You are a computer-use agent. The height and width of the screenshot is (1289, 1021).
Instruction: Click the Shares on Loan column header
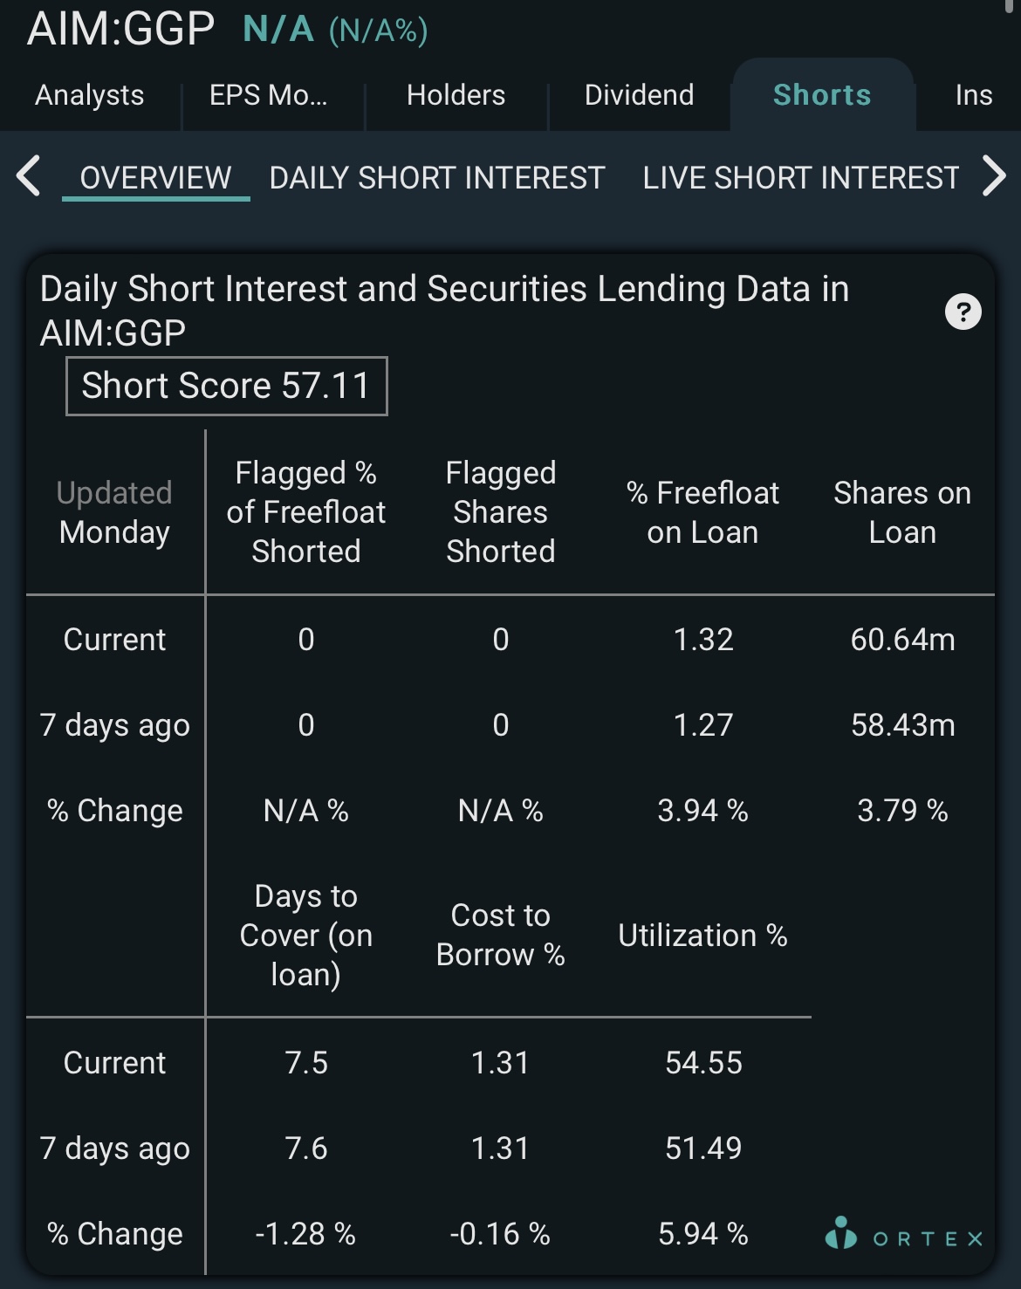(x=902, y=512)
